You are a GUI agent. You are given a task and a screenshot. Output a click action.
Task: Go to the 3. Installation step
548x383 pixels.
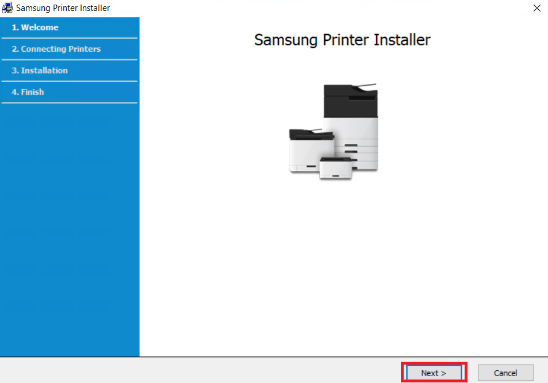click(x=40, y=71)
